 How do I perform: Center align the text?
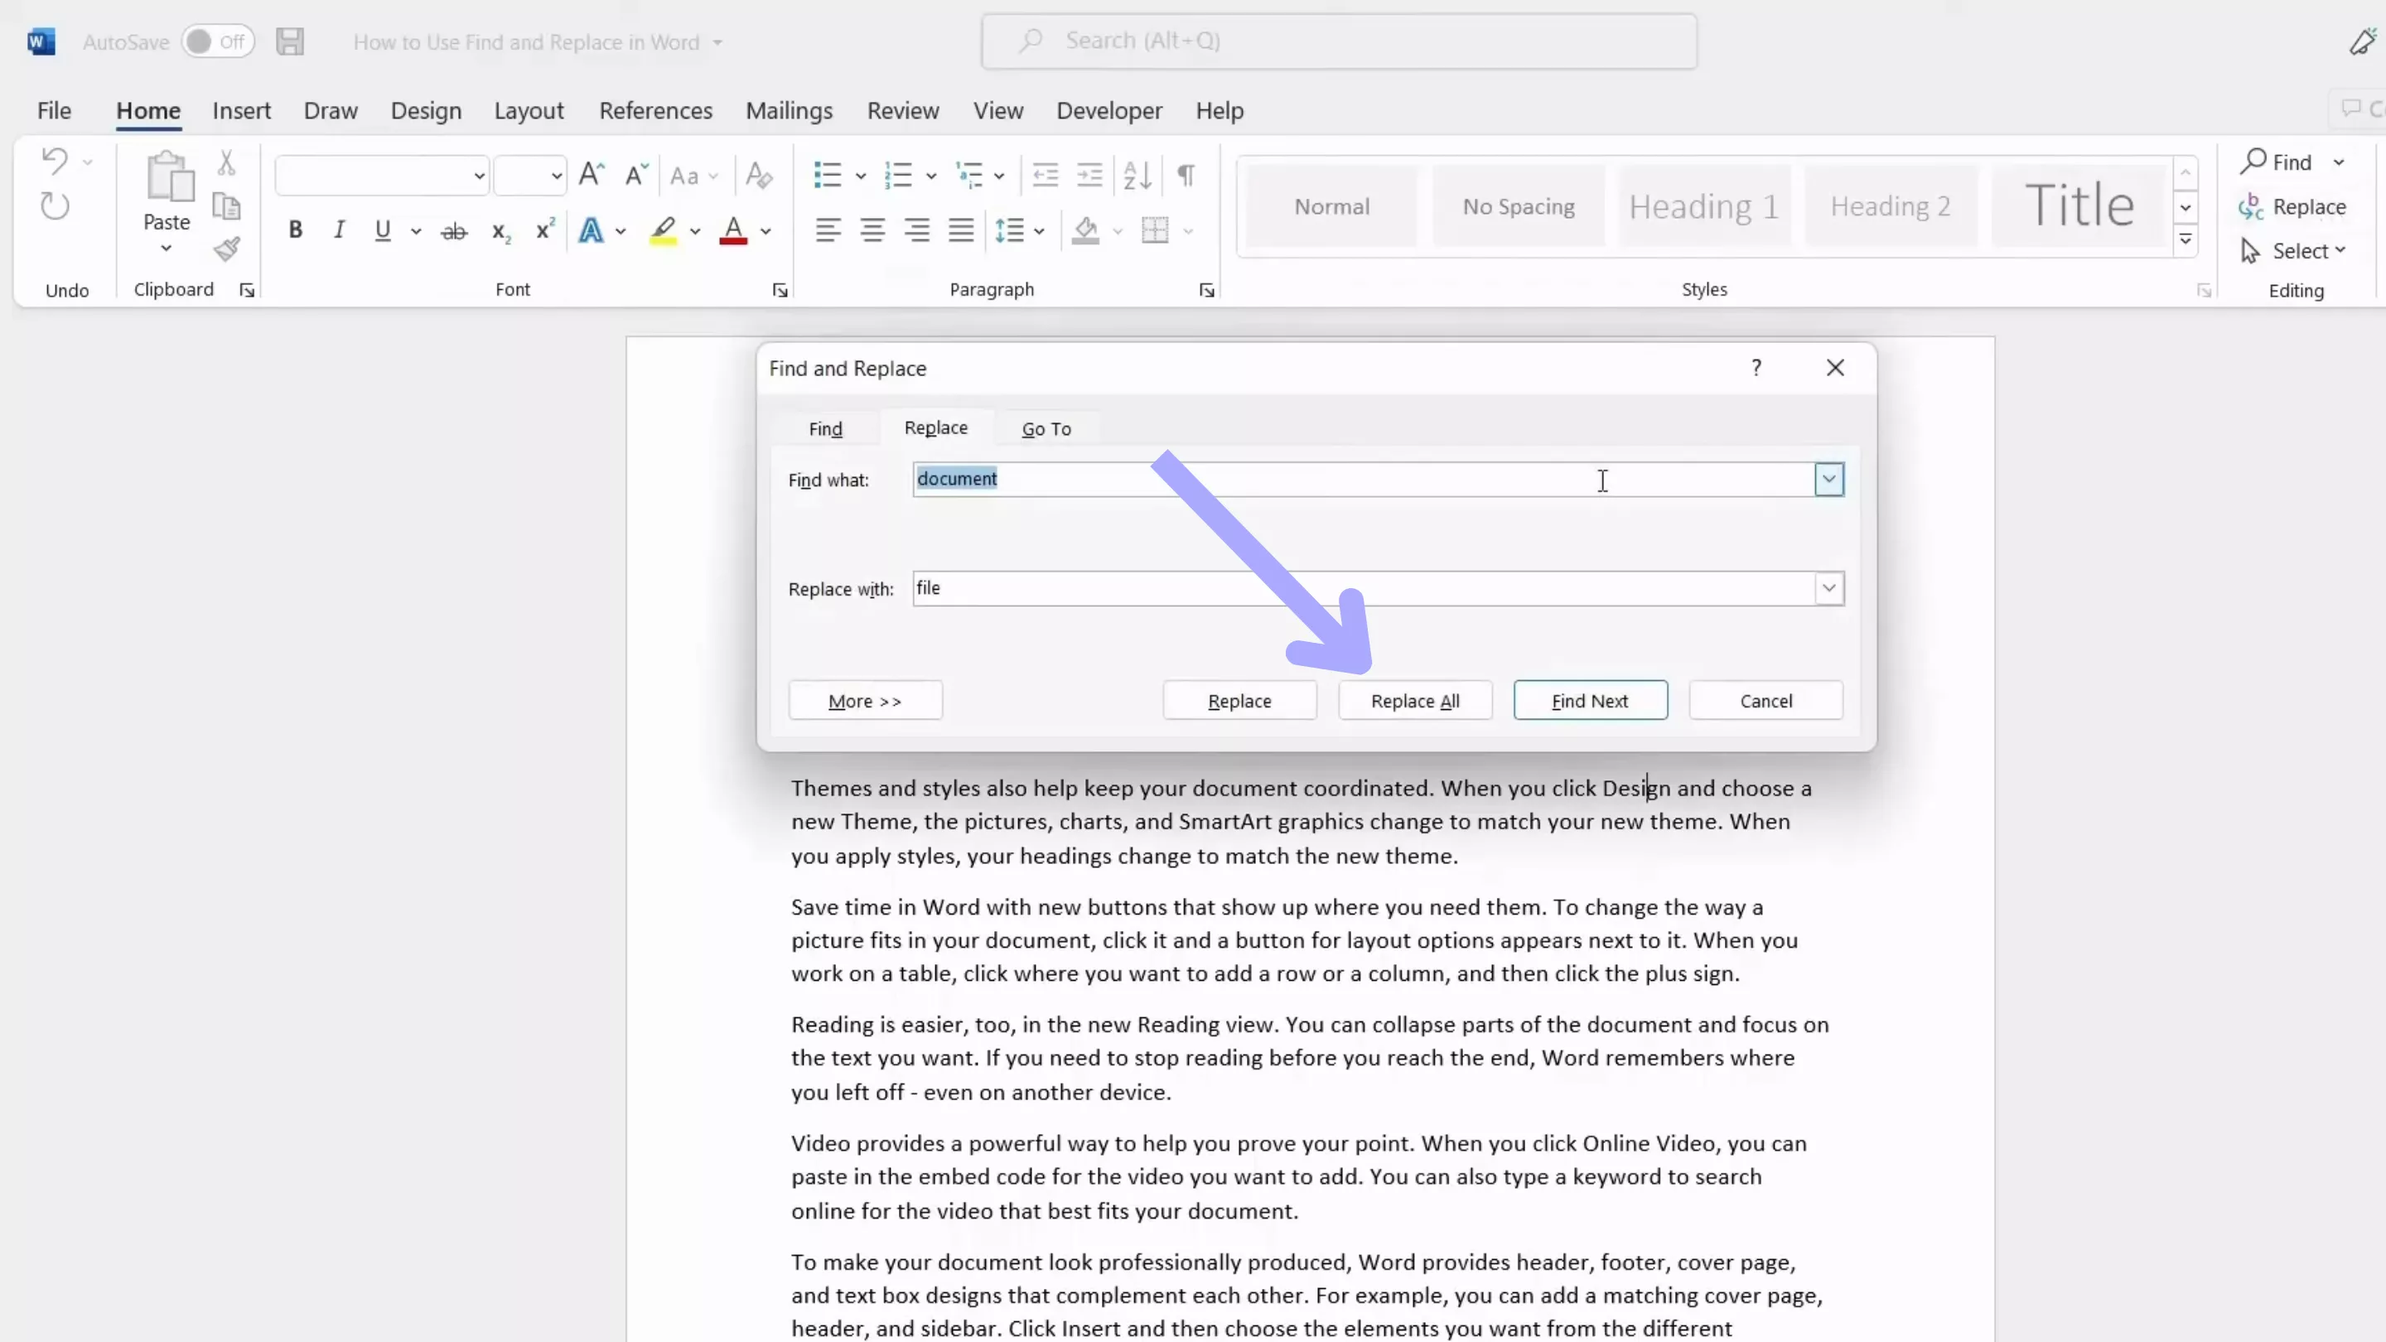(x=872, y=230)
